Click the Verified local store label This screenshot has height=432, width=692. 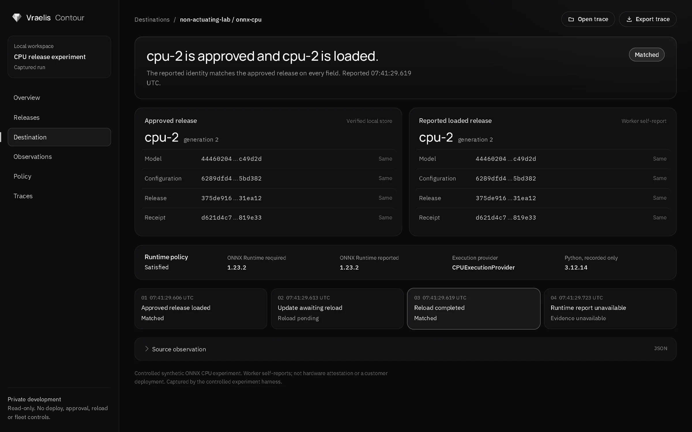point(369,121)
